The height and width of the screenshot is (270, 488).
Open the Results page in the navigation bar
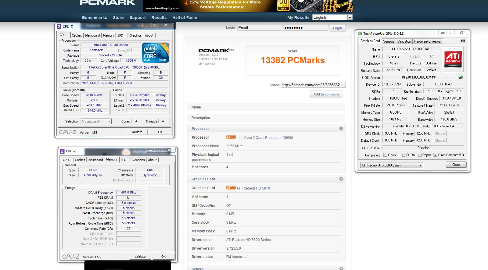click(159, 18)
